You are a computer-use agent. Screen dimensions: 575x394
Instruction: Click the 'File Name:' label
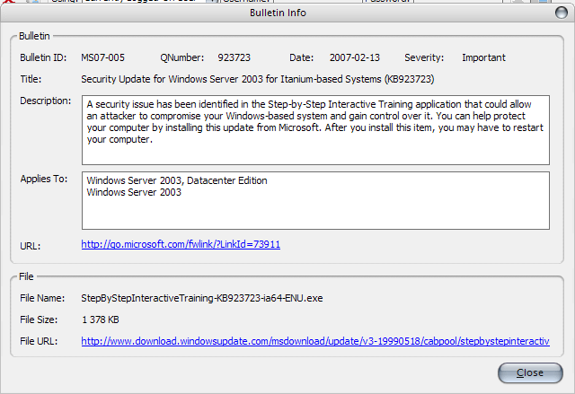(x=42, y=298)
